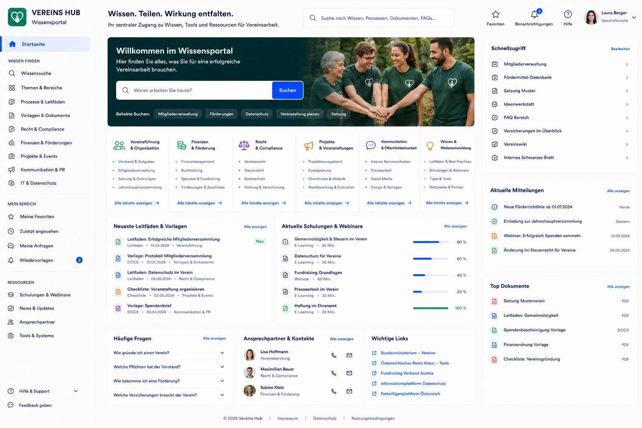Click Steuerrecht under Recht & Compliance
Viewport: 642px width, 428px height.
[254, 171]
